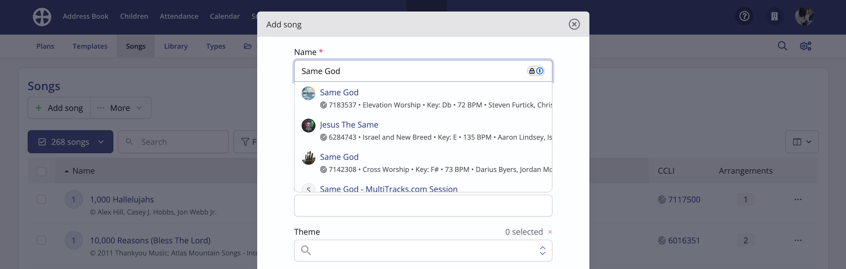Viewport: 846px width, 269px height.
Task: Close the Add song dialog
Action: point(574,24)
